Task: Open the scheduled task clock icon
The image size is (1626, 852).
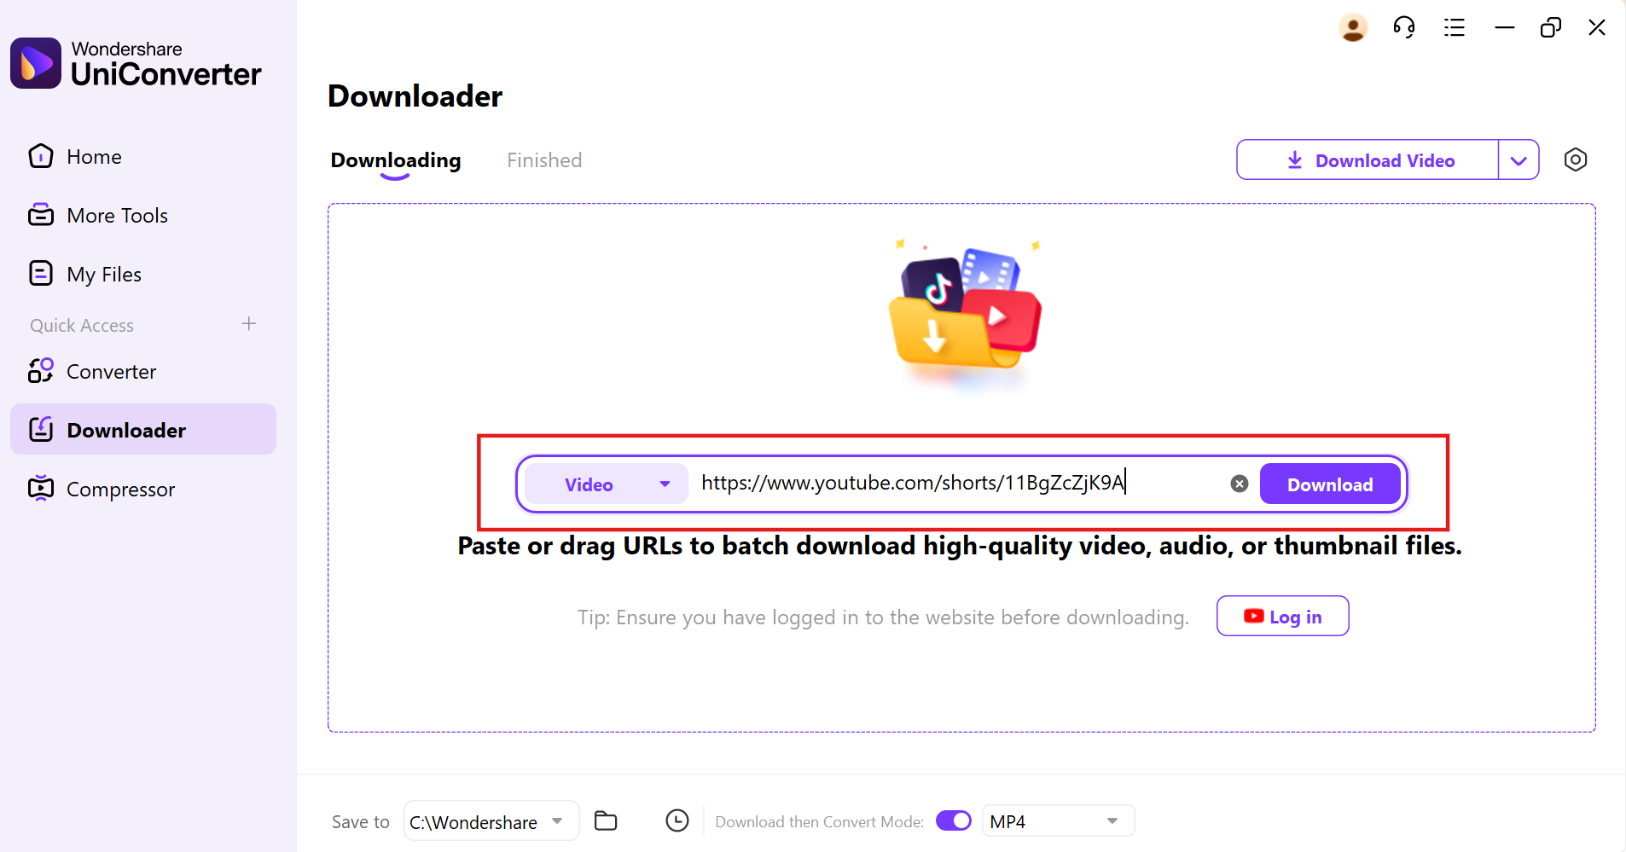Action: 677,820
